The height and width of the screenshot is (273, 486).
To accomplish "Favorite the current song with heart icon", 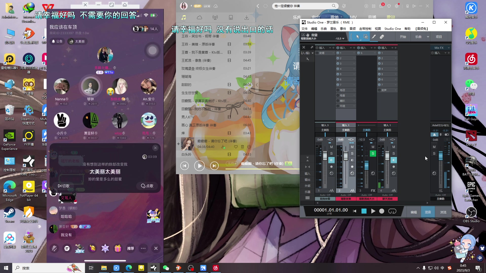I will click(x=236, y=147).
